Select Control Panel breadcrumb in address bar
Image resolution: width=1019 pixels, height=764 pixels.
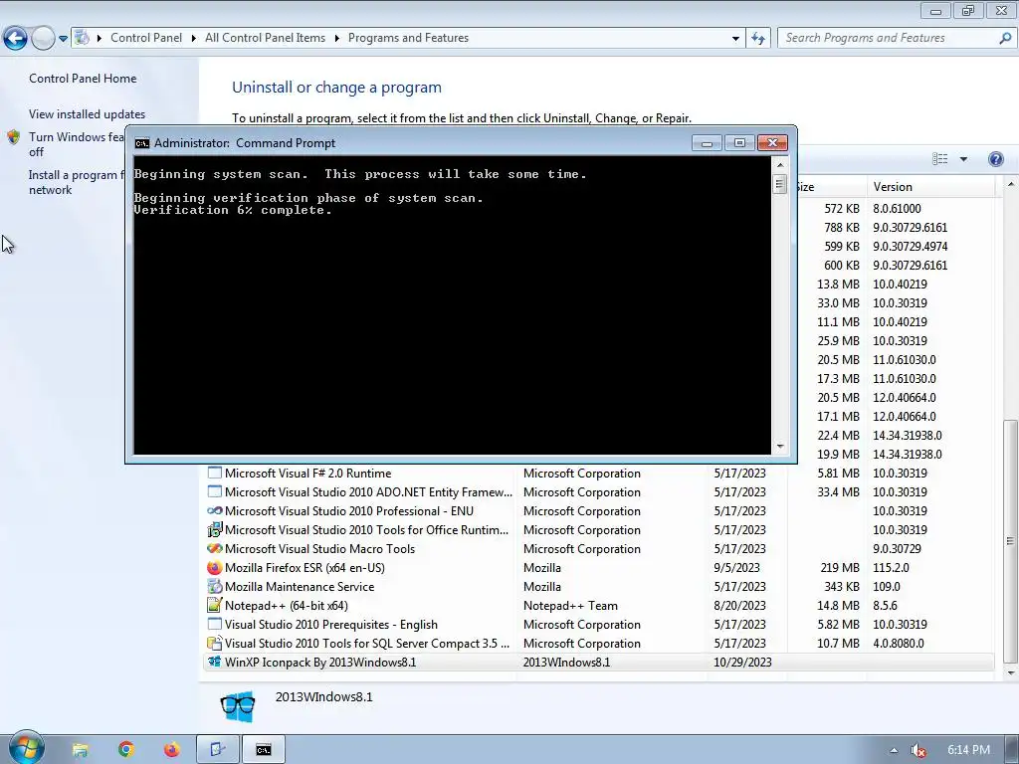(x=146, y=38)
